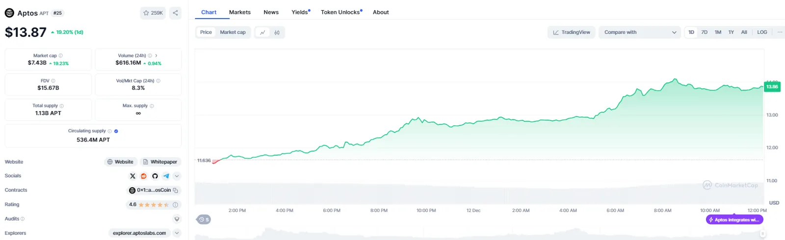The width and height of the screenshot is (785, 240).
Task: Switch to candlestick chart view icon
Action: point(277,32)
